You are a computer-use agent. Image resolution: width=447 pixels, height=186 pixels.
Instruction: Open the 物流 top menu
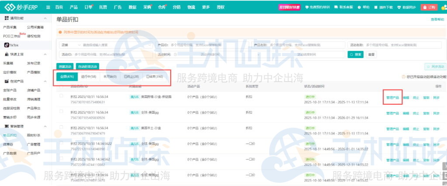point(191,7)
